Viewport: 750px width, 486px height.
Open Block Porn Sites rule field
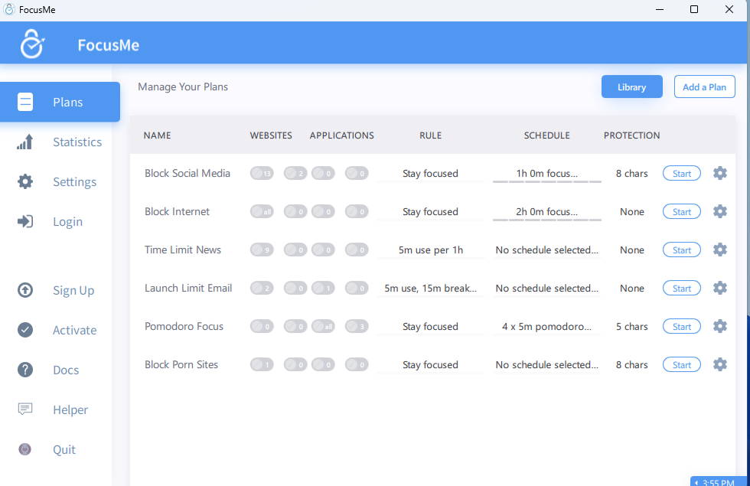click(430, 365)
